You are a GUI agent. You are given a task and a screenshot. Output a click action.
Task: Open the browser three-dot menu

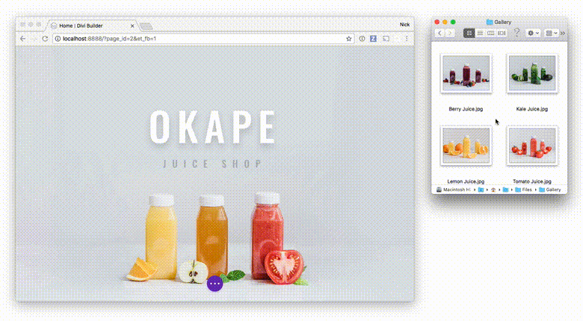[407, 39]
